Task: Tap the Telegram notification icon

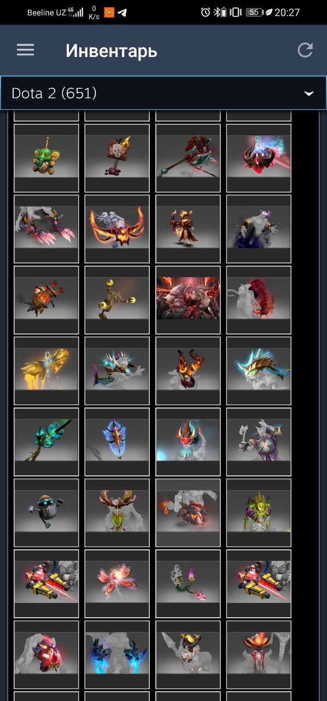Action: coord(122,12)
